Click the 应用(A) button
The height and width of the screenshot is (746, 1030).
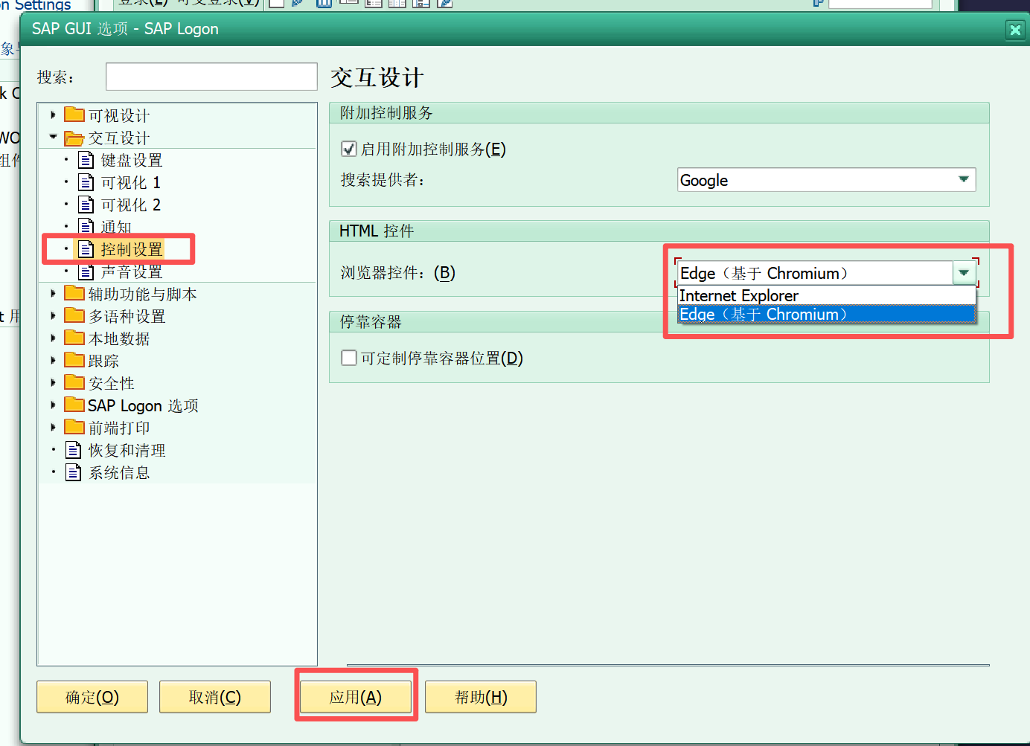(x=356, y=697)
